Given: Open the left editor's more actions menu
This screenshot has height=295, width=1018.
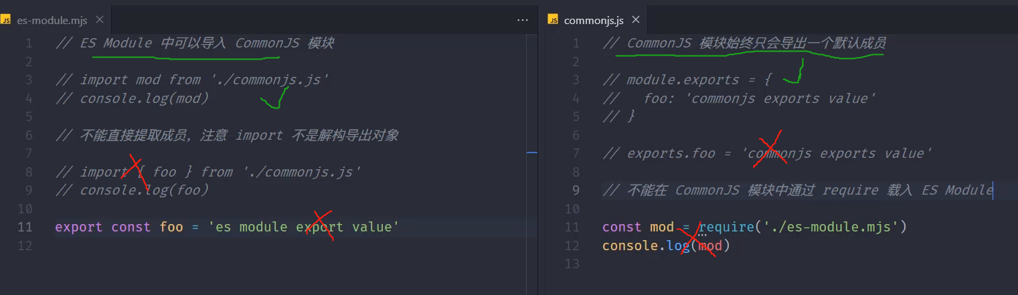Looking at the screenshot, I should pyautogui.click(x=523, y=20).
